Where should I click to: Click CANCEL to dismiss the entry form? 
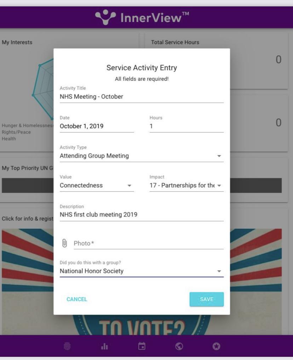pos(77,299)
